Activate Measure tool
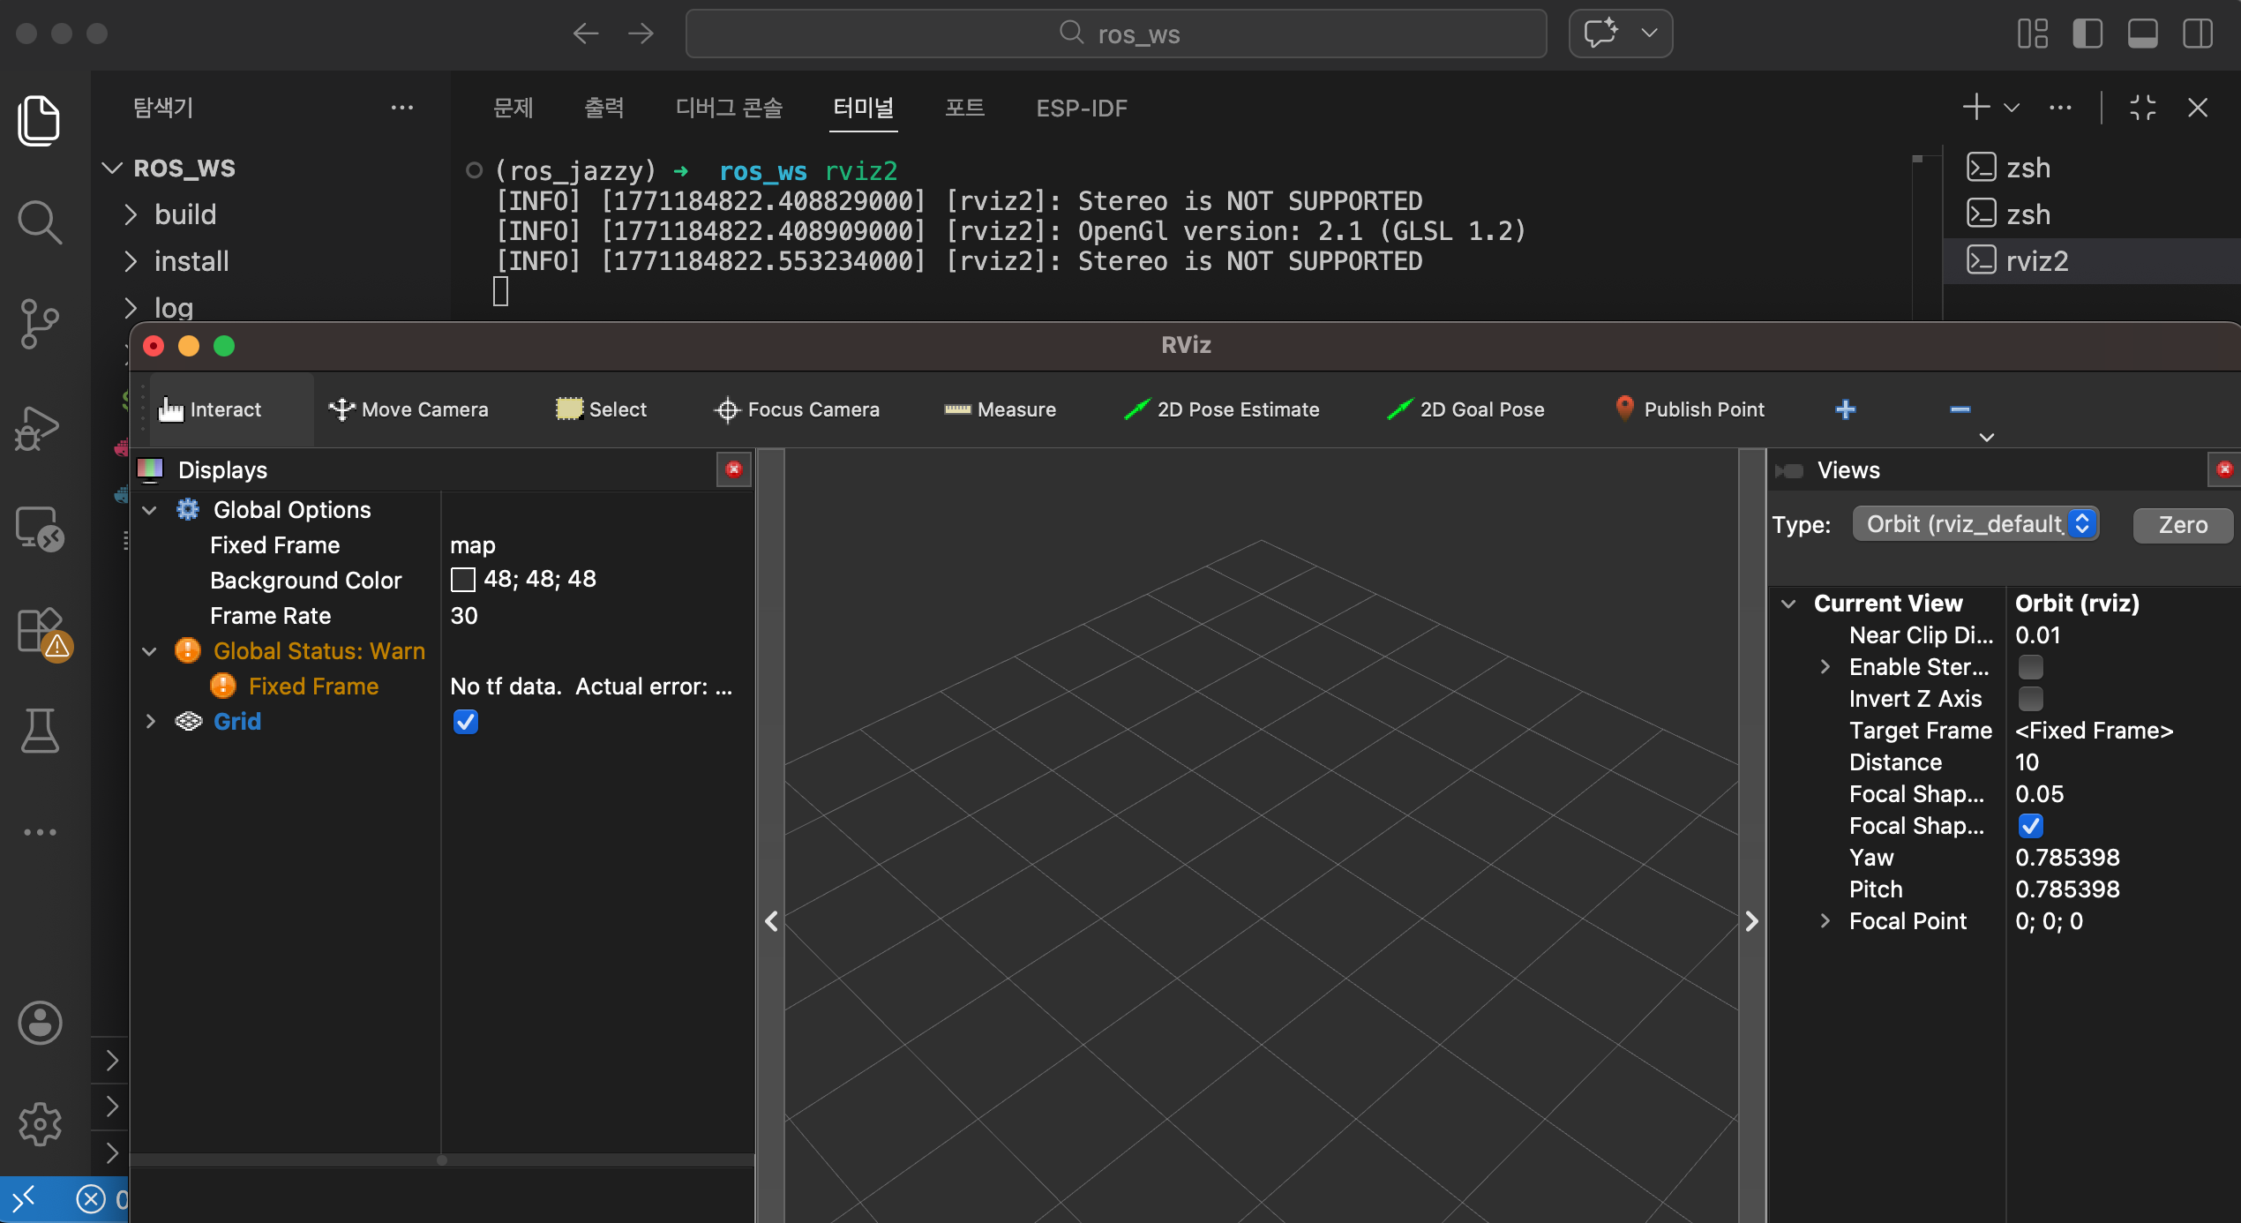This screenshot has height=1223, width=2241. (x=1000, y=409)
